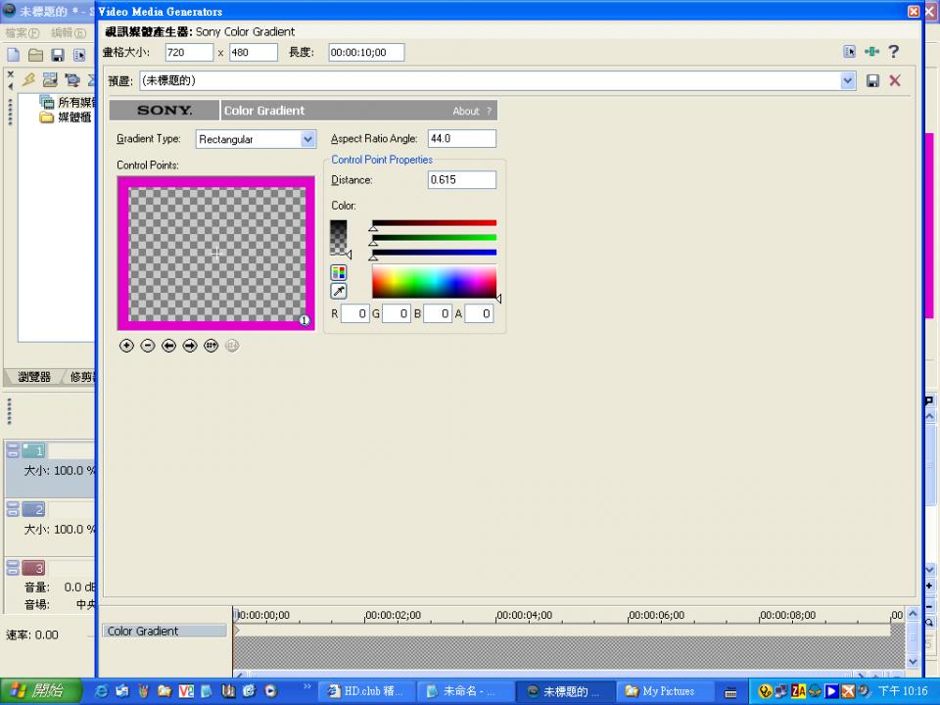The height and width of the screenshot is (705, 940).
Task: Select audio track 3 header number
Action: tap(33, 568)
